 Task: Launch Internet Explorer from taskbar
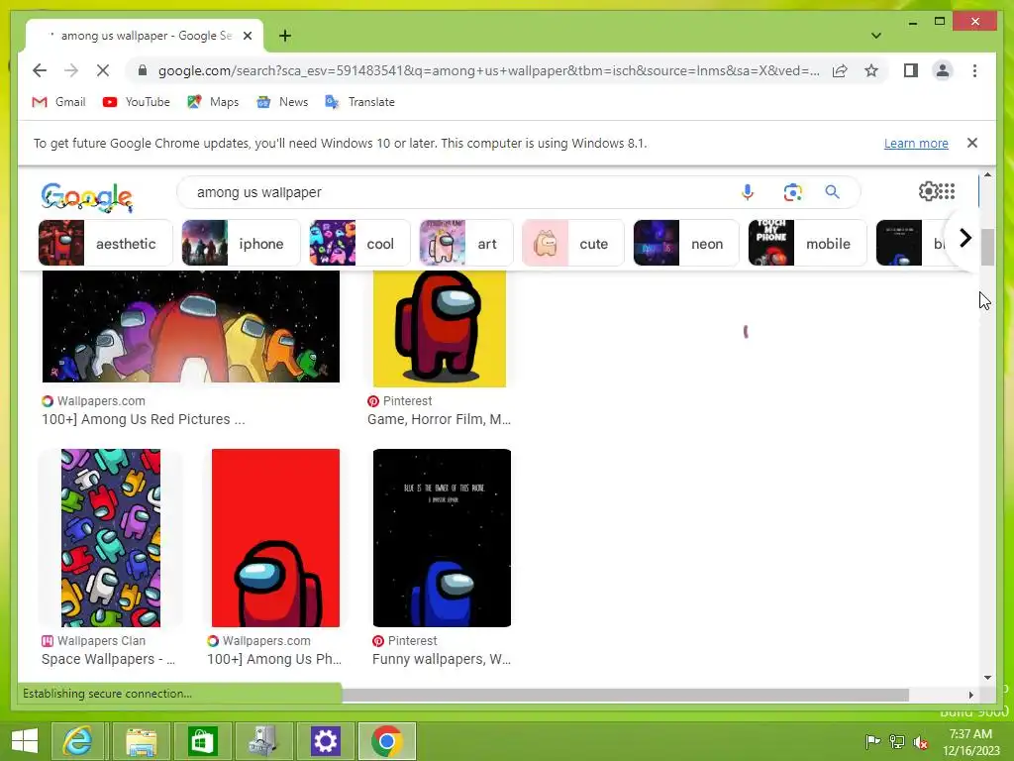(x=77, y=741)
